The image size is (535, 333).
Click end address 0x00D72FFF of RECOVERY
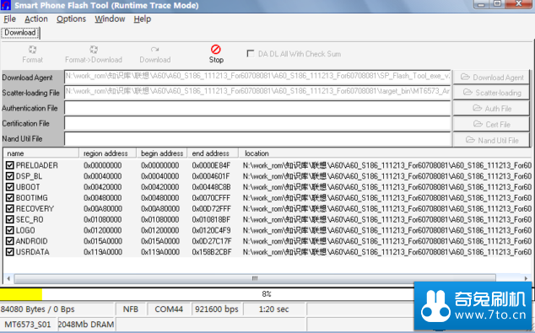(211, 208)
